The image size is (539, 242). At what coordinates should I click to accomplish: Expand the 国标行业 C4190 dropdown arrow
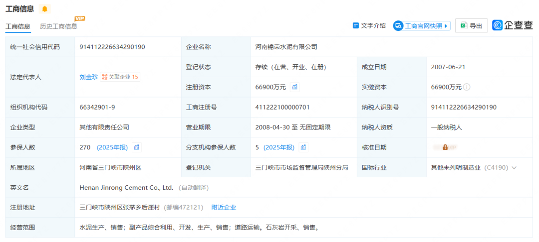pos(514,168)
